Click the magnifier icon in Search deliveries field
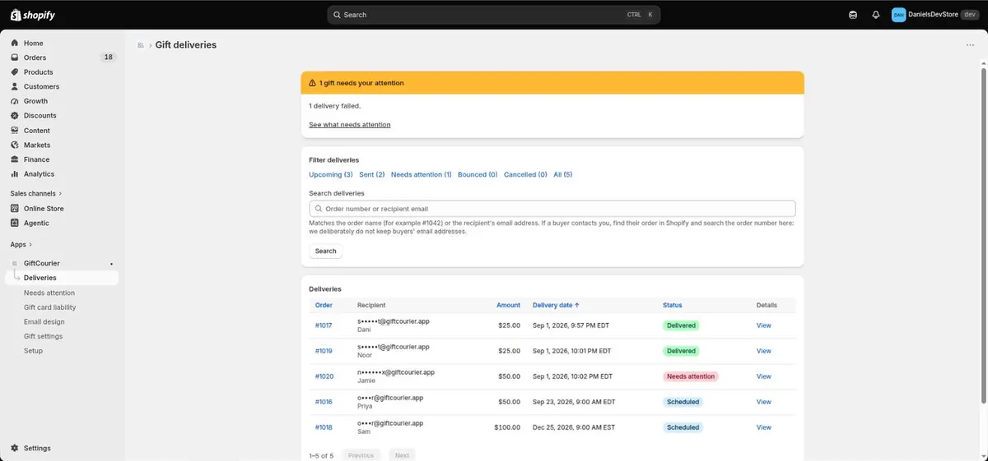Screen dimensions: 988x461 [319, 209]
